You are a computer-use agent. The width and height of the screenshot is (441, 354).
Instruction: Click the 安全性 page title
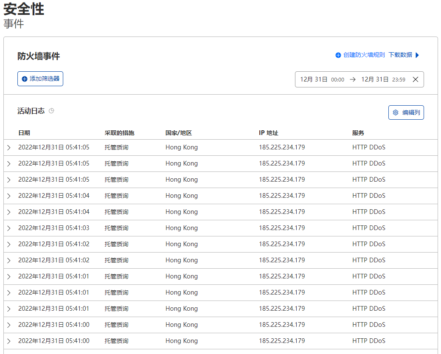tap(24, 9)
